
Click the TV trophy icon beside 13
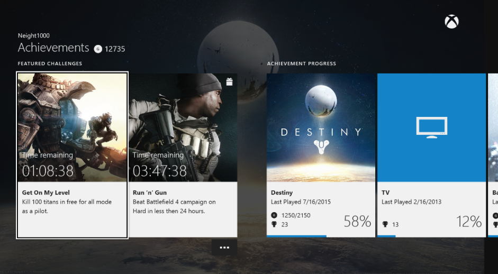click(x=385, y=224)
